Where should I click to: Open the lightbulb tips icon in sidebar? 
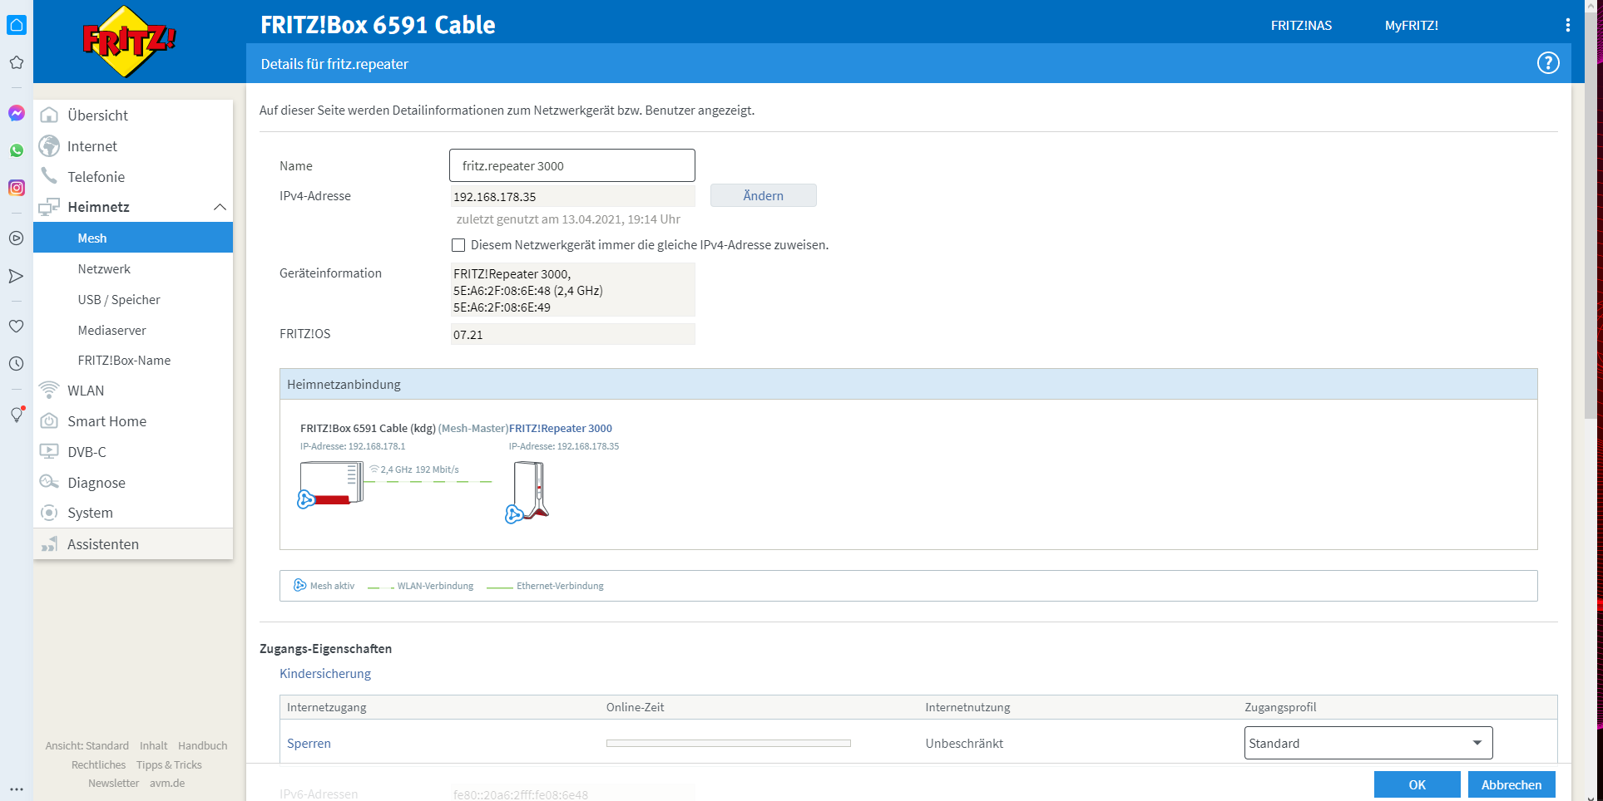[17, 415]
